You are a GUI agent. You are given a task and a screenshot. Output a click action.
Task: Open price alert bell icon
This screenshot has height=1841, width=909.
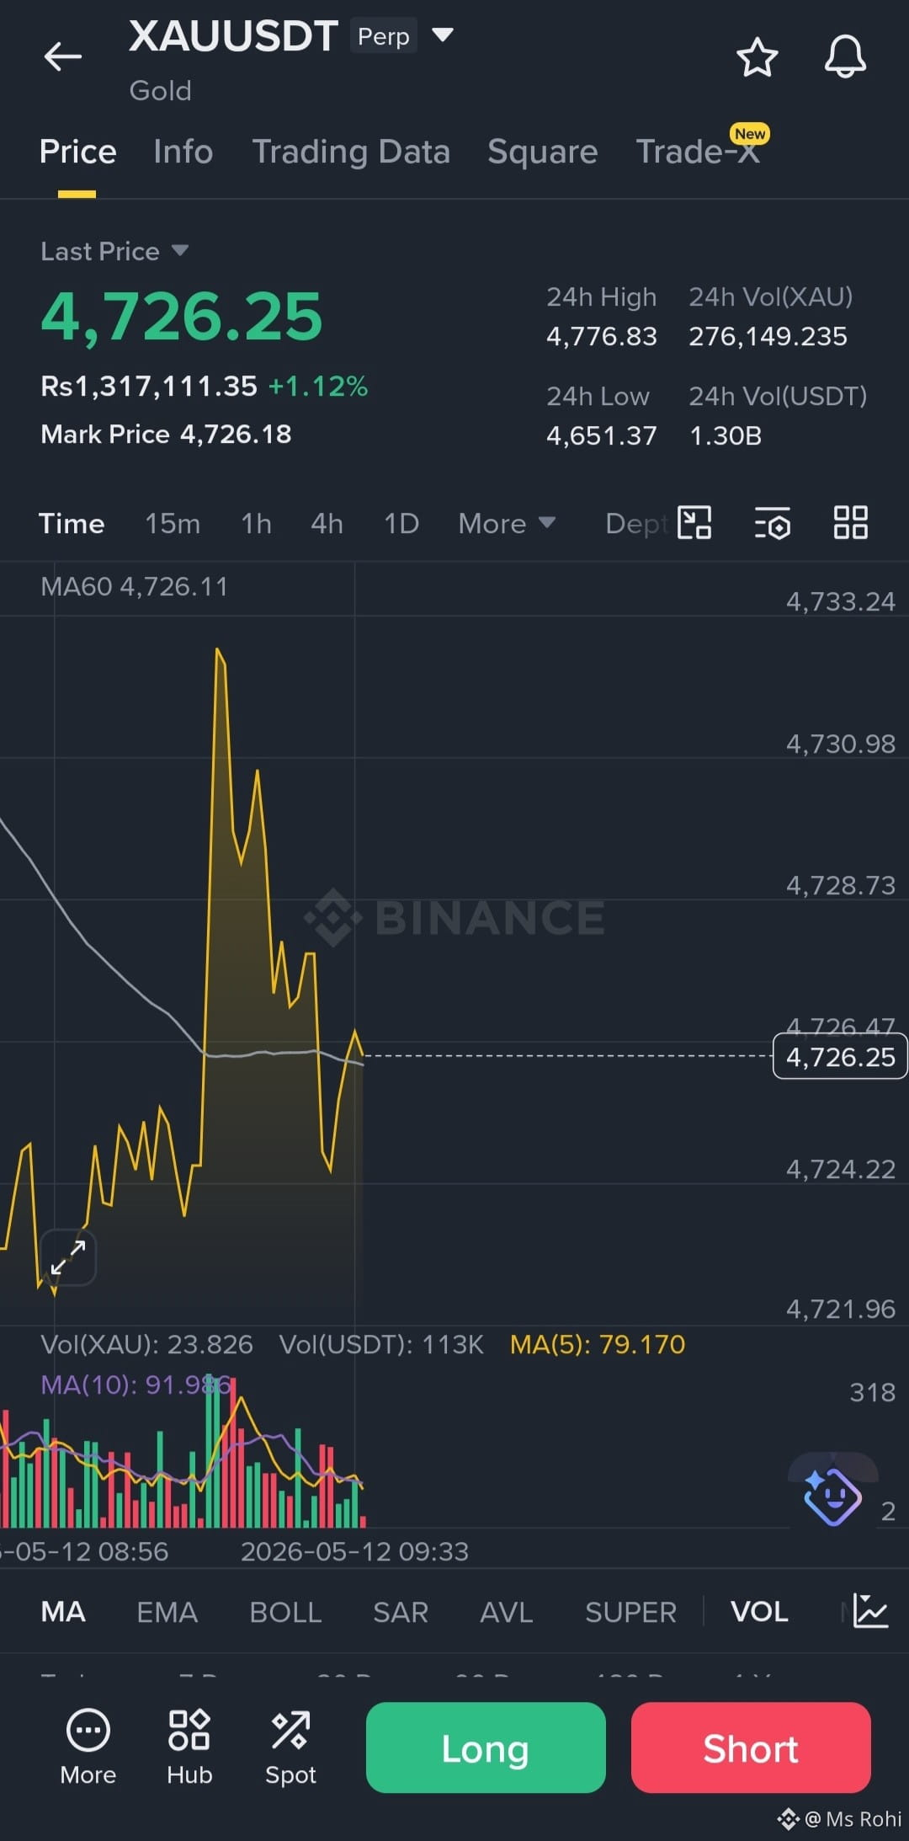(x=845, y=57)
